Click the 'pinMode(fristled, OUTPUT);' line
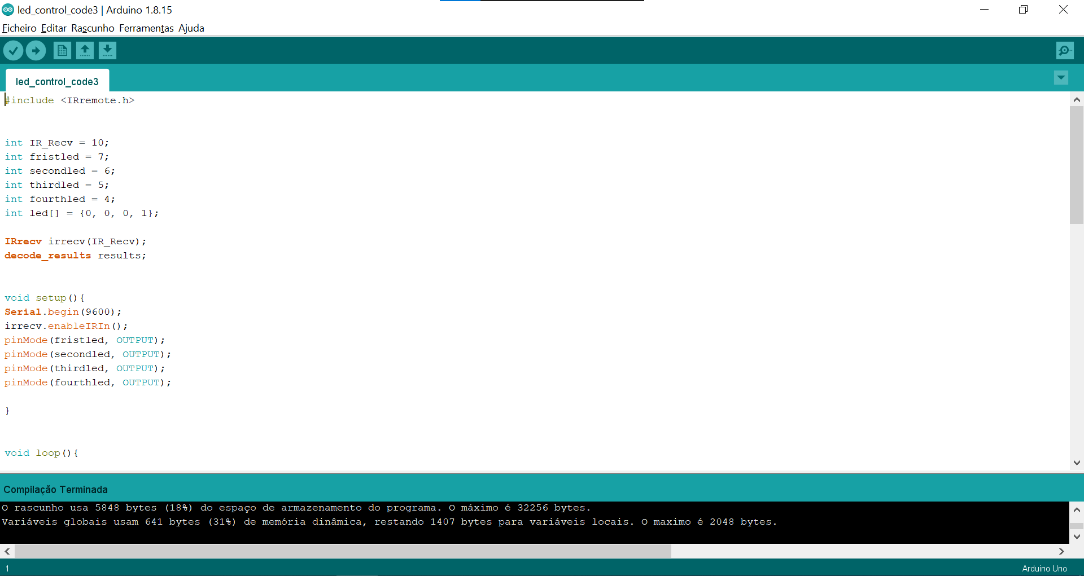Viewport: 1084px width, 576px height. coord(85,340)
